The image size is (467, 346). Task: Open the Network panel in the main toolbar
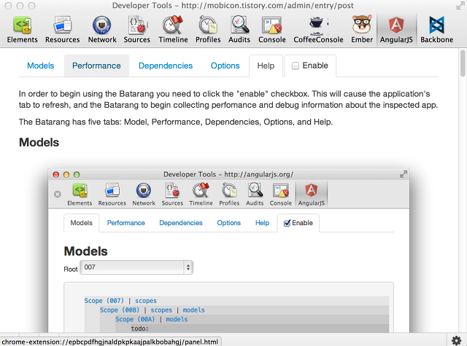[102, 30]
